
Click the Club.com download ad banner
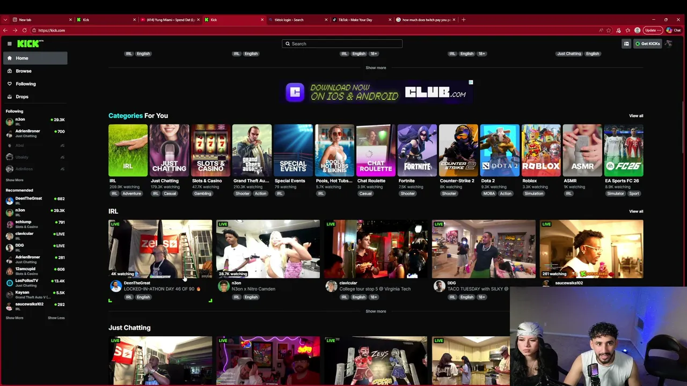(x=376, y=92)
